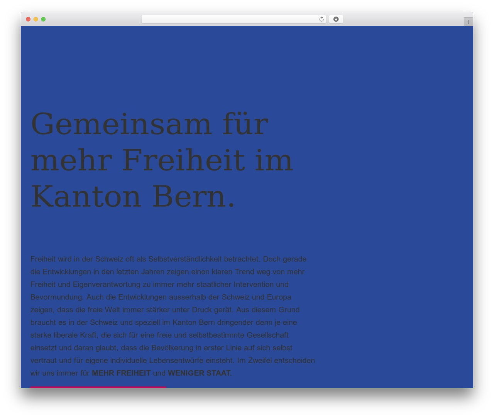
Task: Minimize the window with the yellow button
Action: (36, 19)
